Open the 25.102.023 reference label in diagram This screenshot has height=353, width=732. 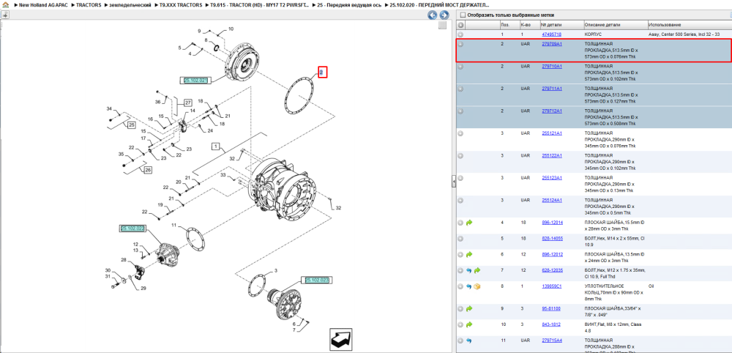point(316,280)
